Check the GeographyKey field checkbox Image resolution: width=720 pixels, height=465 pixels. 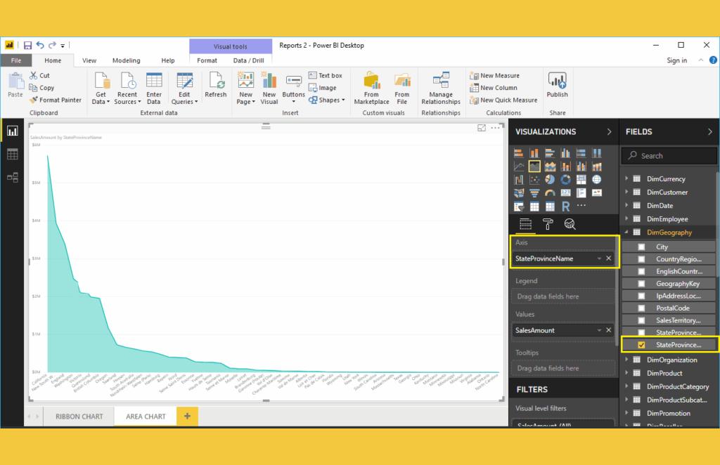coord(641,284)
